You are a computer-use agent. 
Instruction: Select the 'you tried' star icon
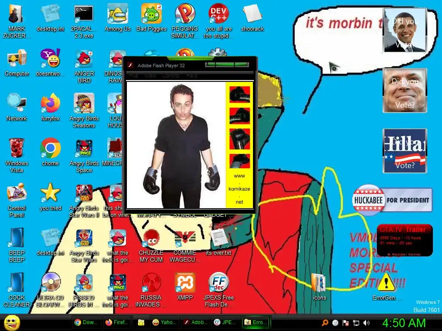coord(50,197)
